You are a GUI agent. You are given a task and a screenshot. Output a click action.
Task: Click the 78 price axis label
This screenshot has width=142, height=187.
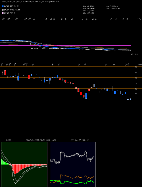136,84
